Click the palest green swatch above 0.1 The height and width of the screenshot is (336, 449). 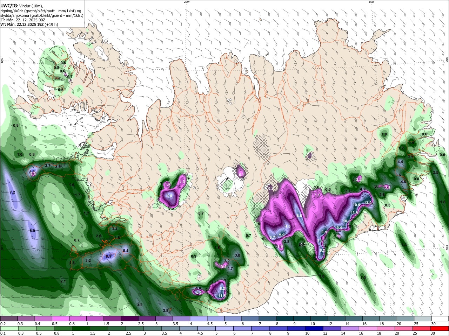click(x=9, y=328)
